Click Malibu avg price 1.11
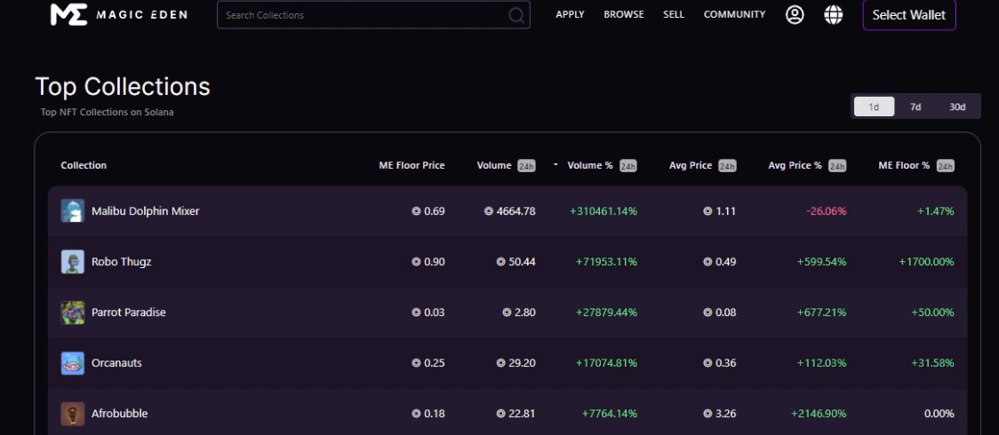This screenshot has width=999, height=435. click(x=719, y=211)
